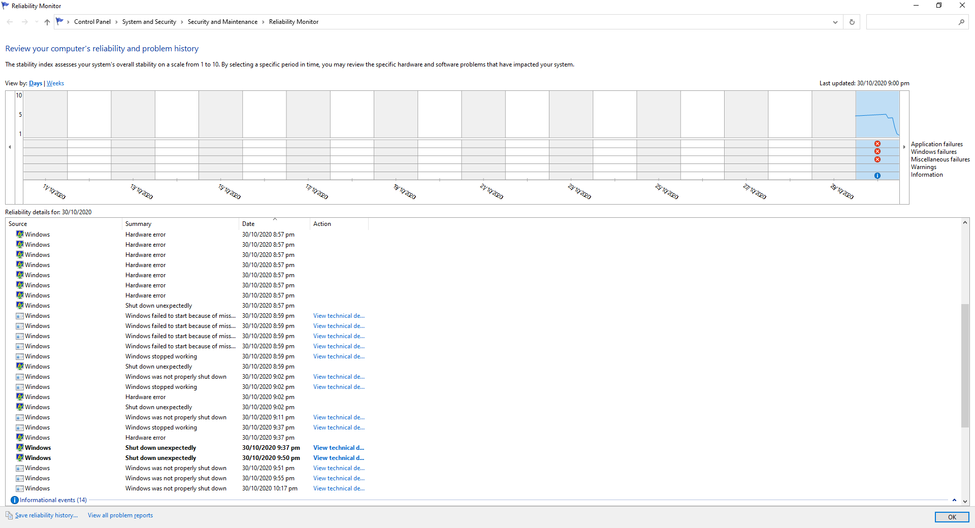Sort details by Date column header
Viewport: 975px width, 528px height.
248,224
